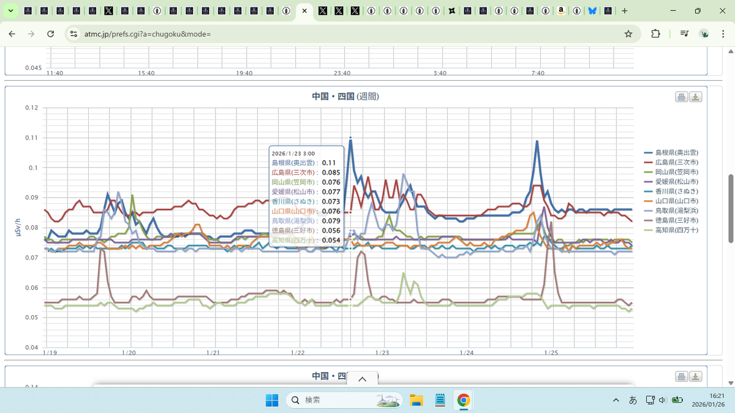Click the tooltip row 徳島県(三好市): 0.056

[306, 231]
